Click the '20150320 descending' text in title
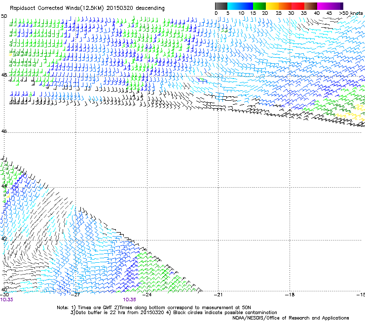365x321 pixels. coord(135,8)
